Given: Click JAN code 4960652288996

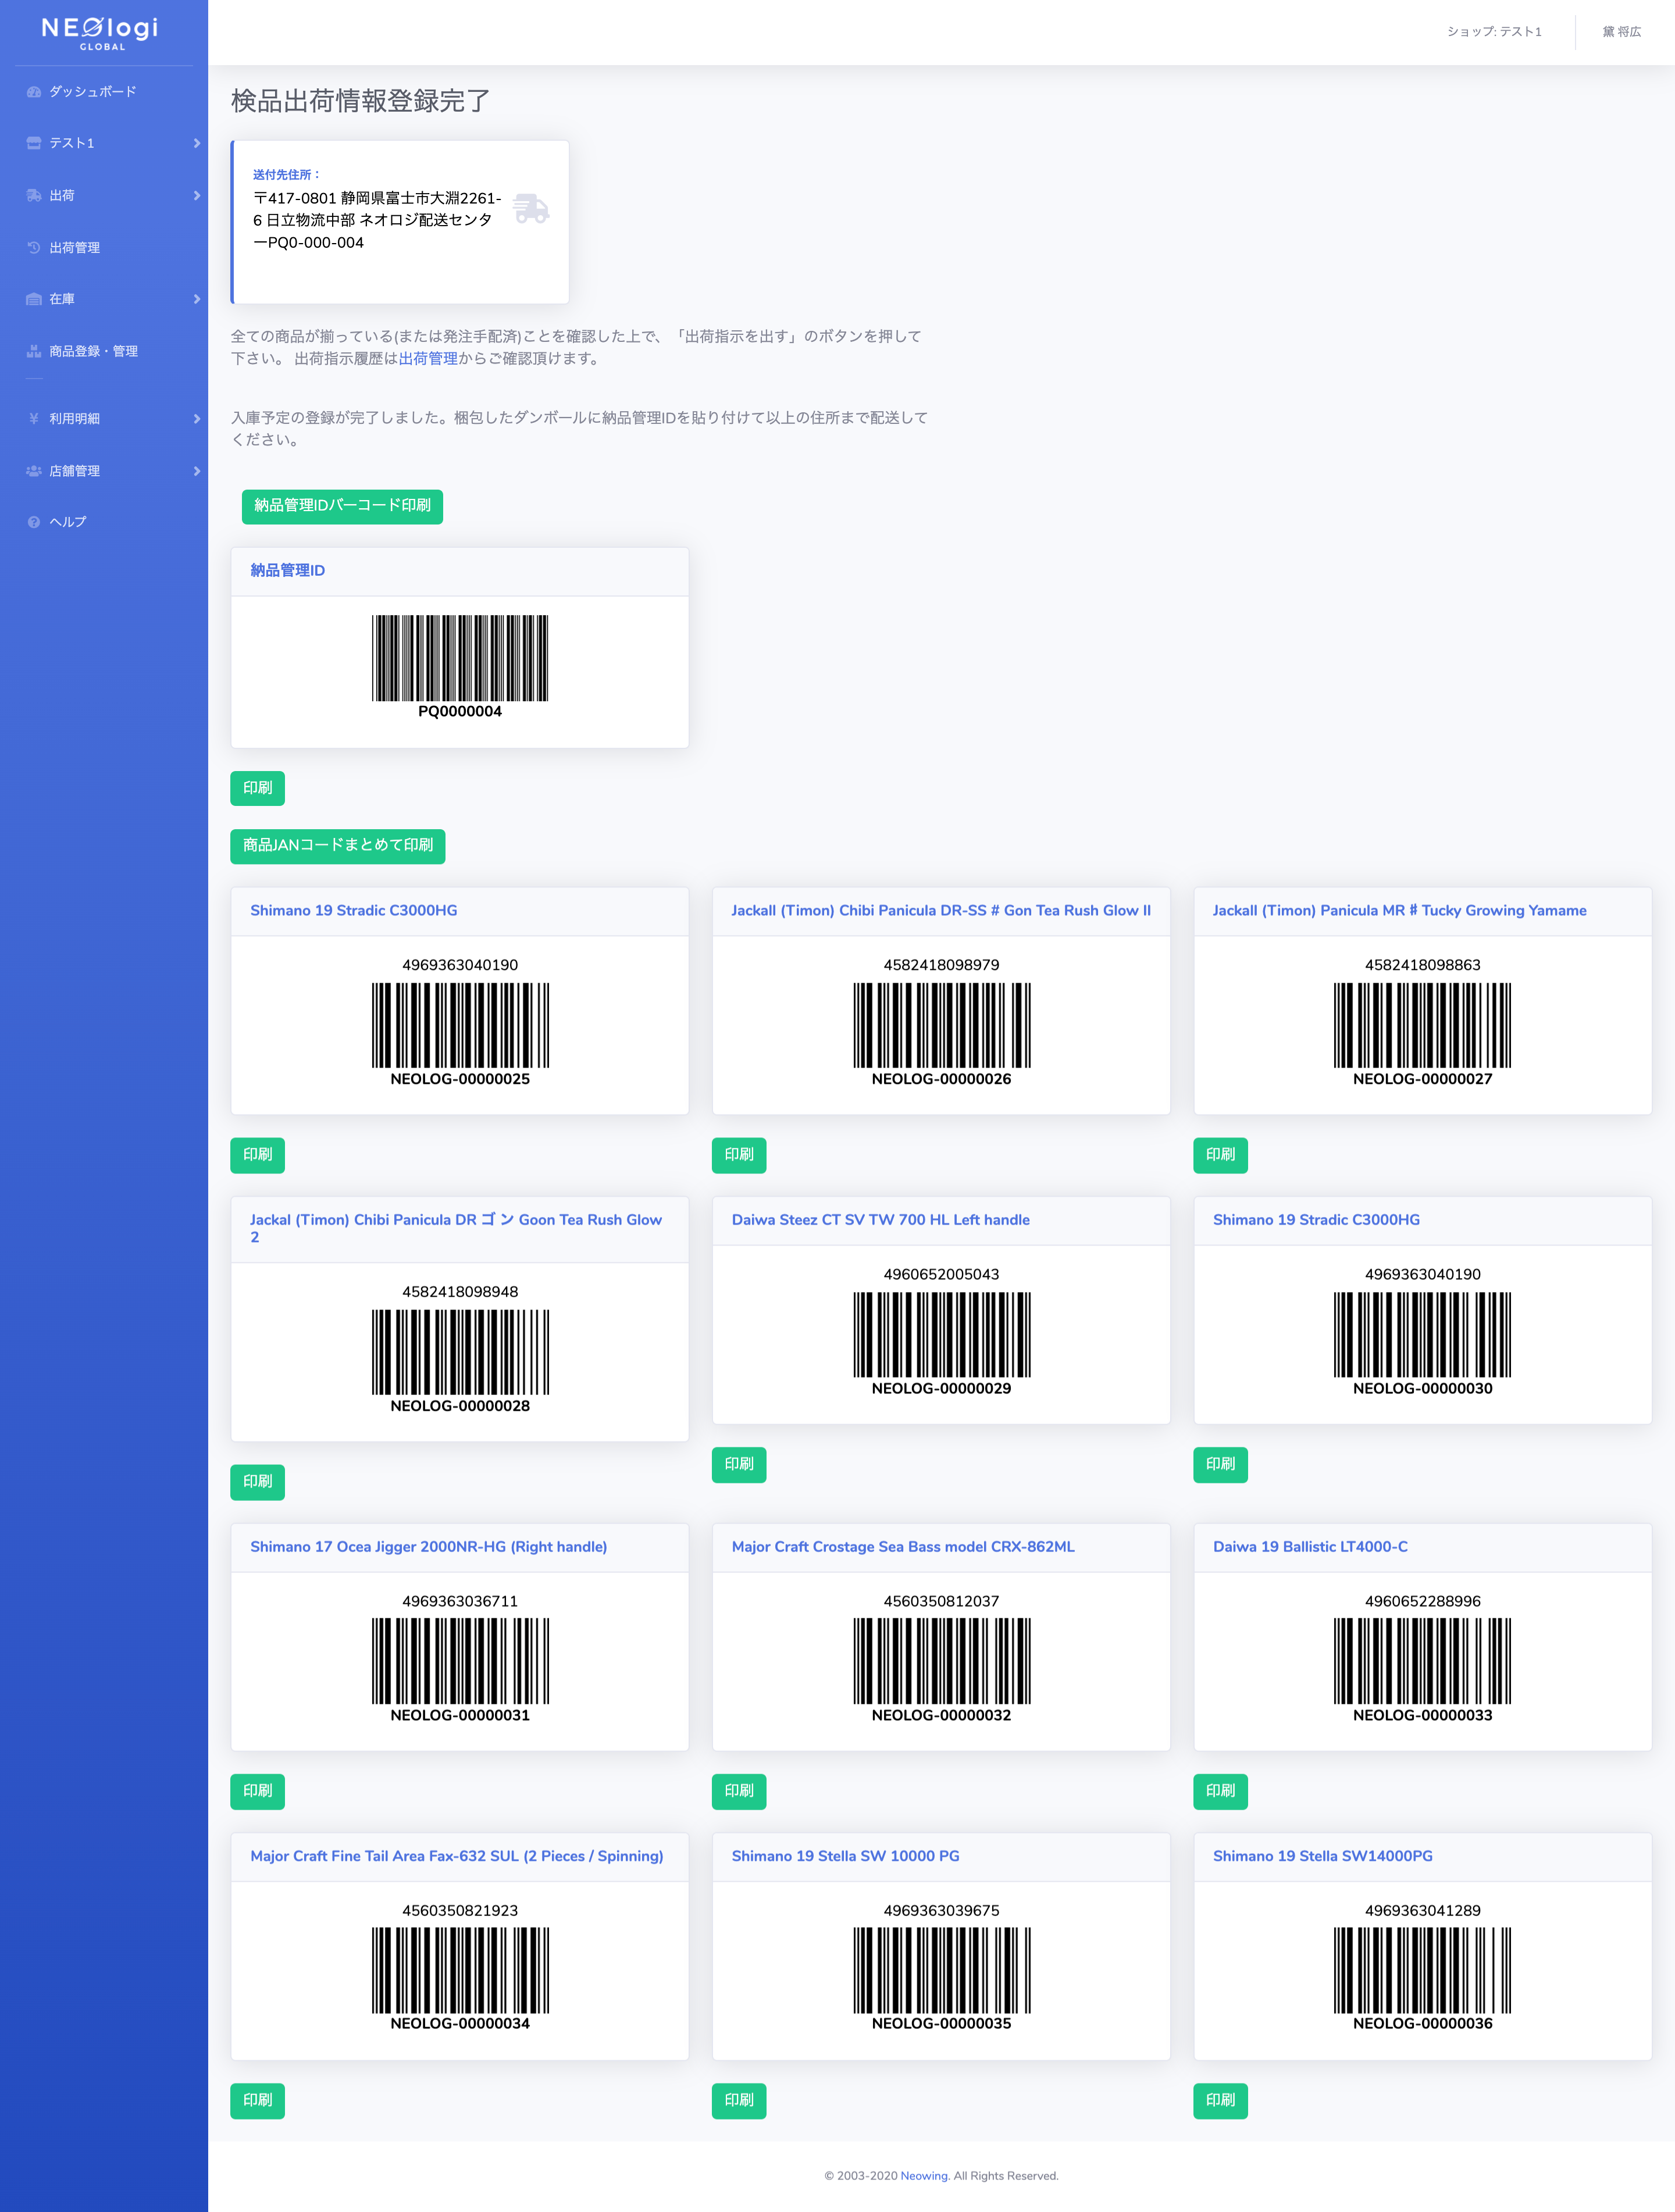Looking at the screenshot, I should 1422,1601.
